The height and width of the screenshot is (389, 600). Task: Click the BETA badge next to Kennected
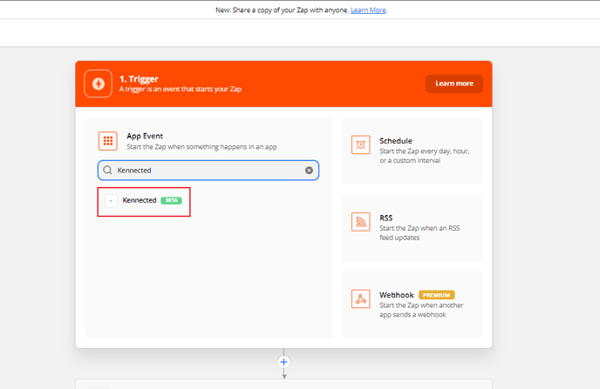point(172,200)
